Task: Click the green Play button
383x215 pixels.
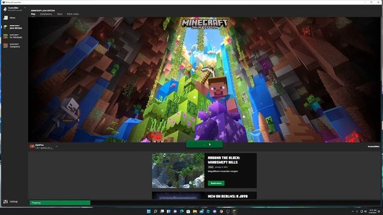Action: point(205,145)
